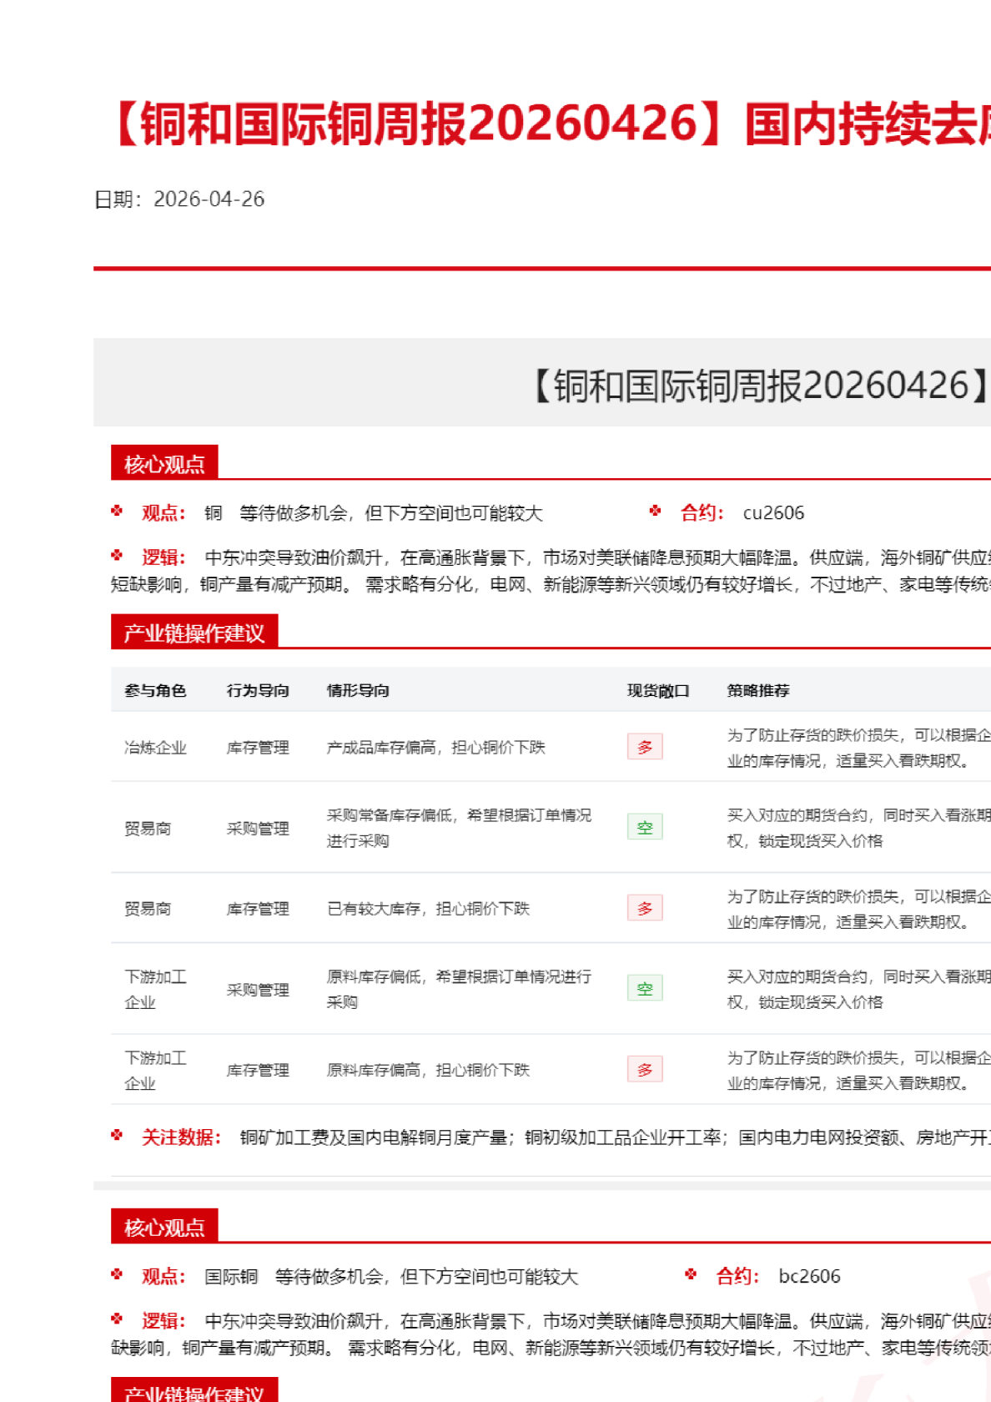
Task: Click the date 2026-04-26 text
Action: (209, 199)
